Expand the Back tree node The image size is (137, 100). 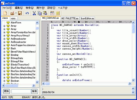click(x=4, y=49)
